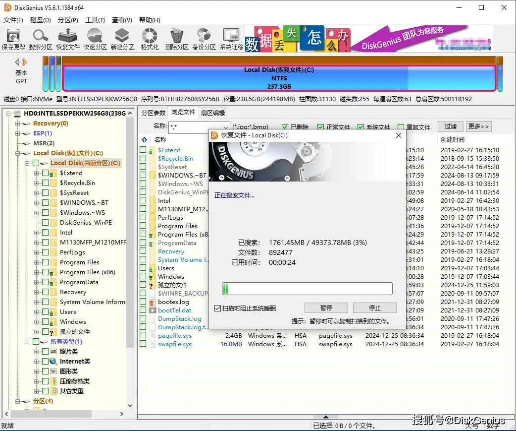Screen dimensions: 516x431
Task: Expand the Intel tree folder
Action: pyautogui.click(x=37, y=233)
